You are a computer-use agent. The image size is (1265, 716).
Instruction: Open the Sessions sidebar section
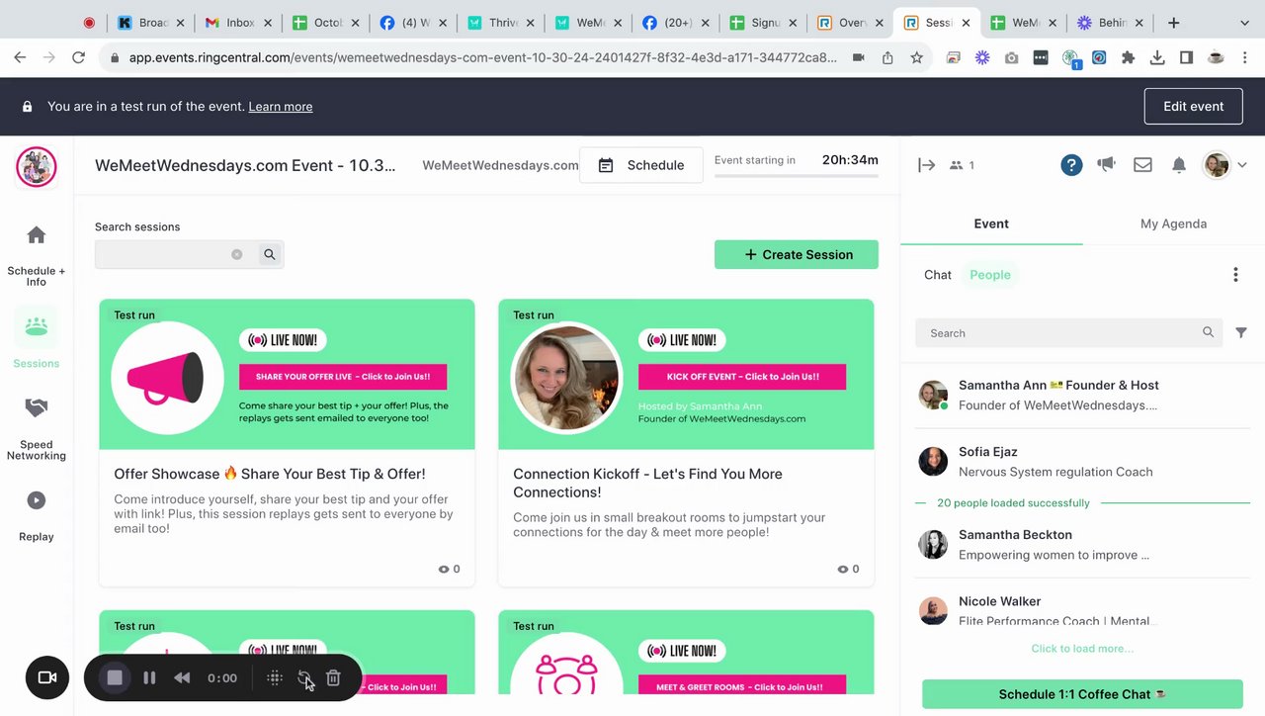[36, 338]
